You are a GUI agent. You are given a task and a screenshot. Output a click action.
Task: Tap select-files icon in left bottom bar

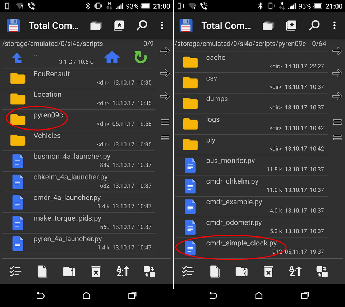[15, 271]
